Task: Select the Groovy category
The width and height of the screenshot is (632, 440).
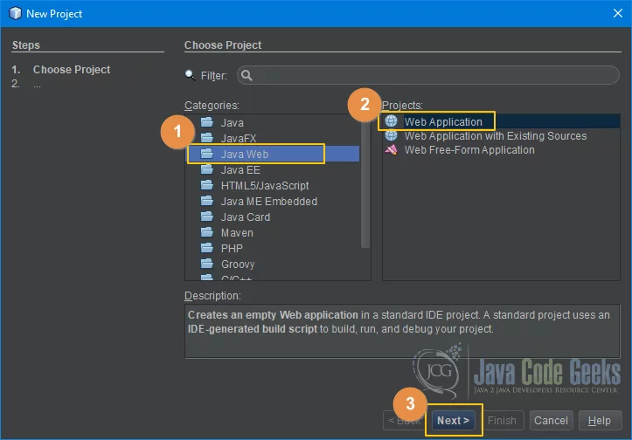Action: pos(274,264)
